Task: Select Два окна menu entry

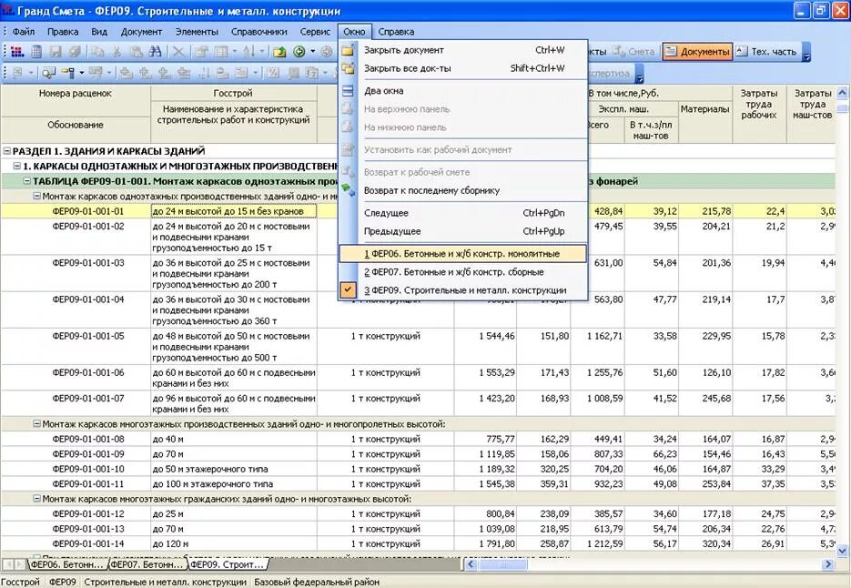Action: click(x=463, y=91)
